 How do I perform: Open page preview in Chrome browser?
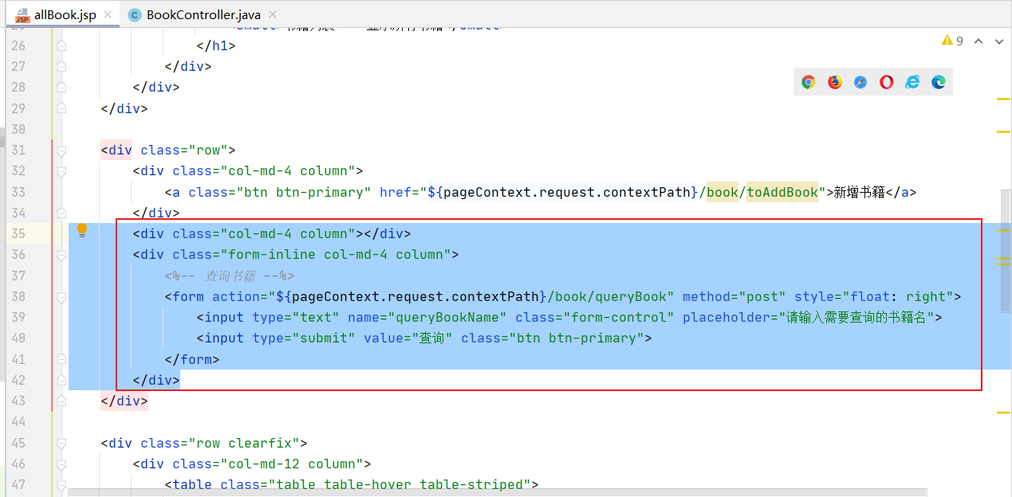(x=809, y=82)
